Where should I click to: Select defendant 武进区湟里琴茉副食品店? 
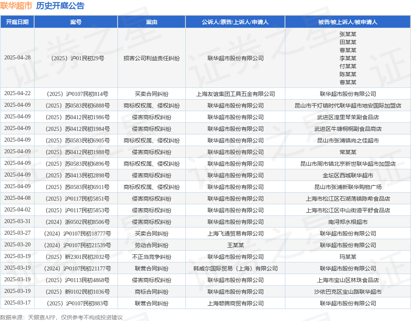[x=348, y=117]
